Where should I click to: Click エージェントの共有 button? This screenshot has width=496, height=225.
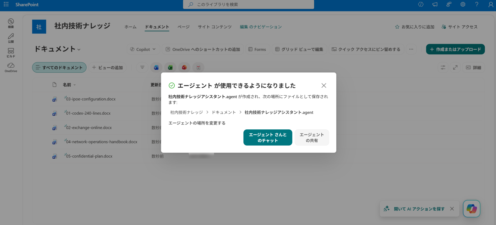[312, 138]
